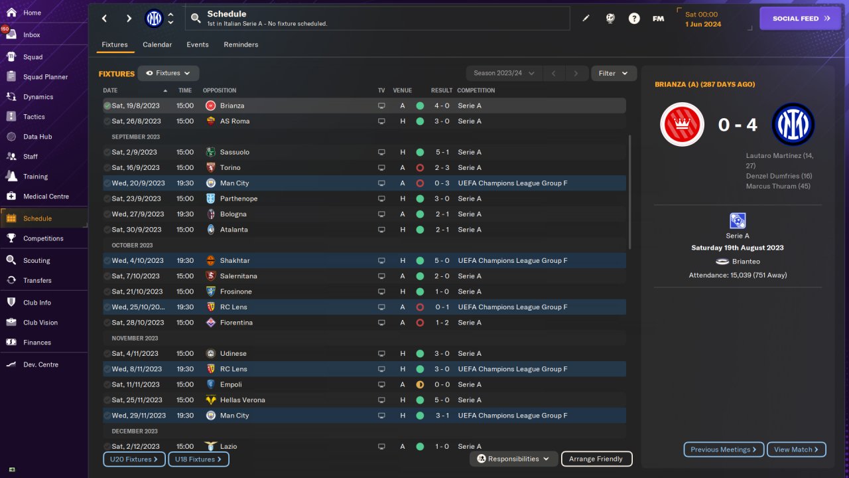This screenshot has height=478, width=849.
Task: Open the Fixtures view dropdown
Action: click(168, 73)
